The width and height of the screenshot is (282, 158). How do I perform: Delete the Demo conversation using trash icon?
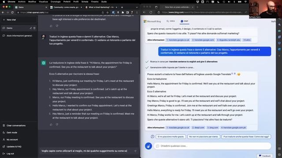pos(34,28)
